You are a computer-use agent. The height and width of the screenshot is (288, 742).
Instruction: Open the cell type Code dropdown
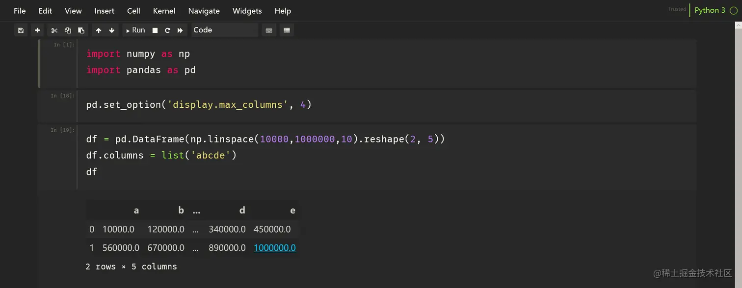coord(225,30)
